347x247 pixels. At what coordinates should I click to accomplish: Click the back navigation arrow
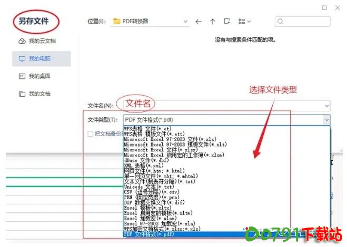point(199,22)
